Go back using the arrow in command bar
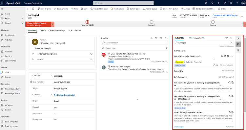Screen dimensions: 246x130 [28, 9]
